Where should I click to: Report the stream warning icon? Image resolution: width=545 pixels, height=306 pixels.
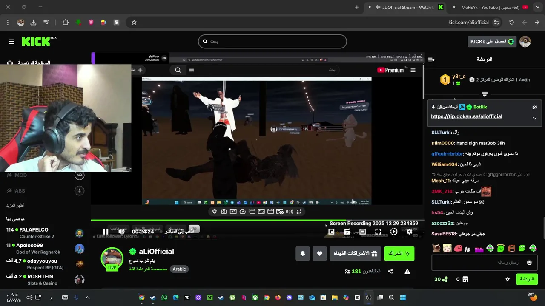coord(407,271)
